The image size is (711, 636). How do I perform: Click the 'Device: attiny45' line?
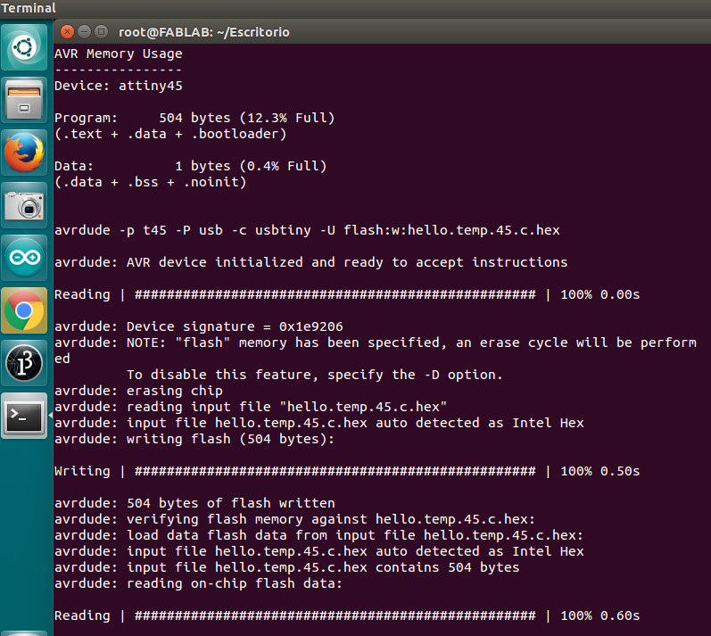(119, 86)
